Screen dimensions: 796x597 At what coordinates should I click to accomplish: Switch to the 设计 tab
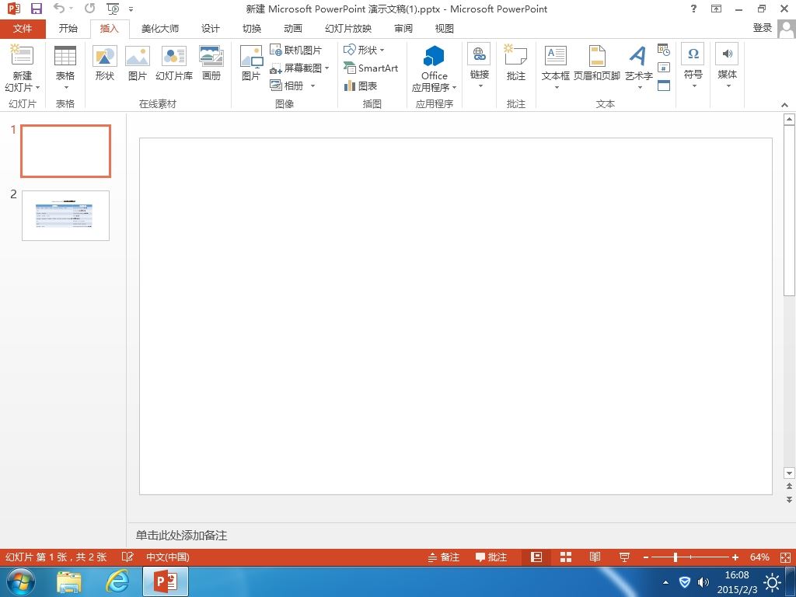210,29
